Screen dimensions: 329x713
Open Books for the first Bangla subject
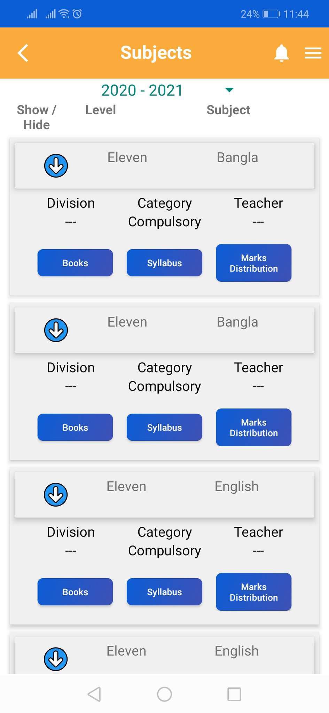[75, 263]
